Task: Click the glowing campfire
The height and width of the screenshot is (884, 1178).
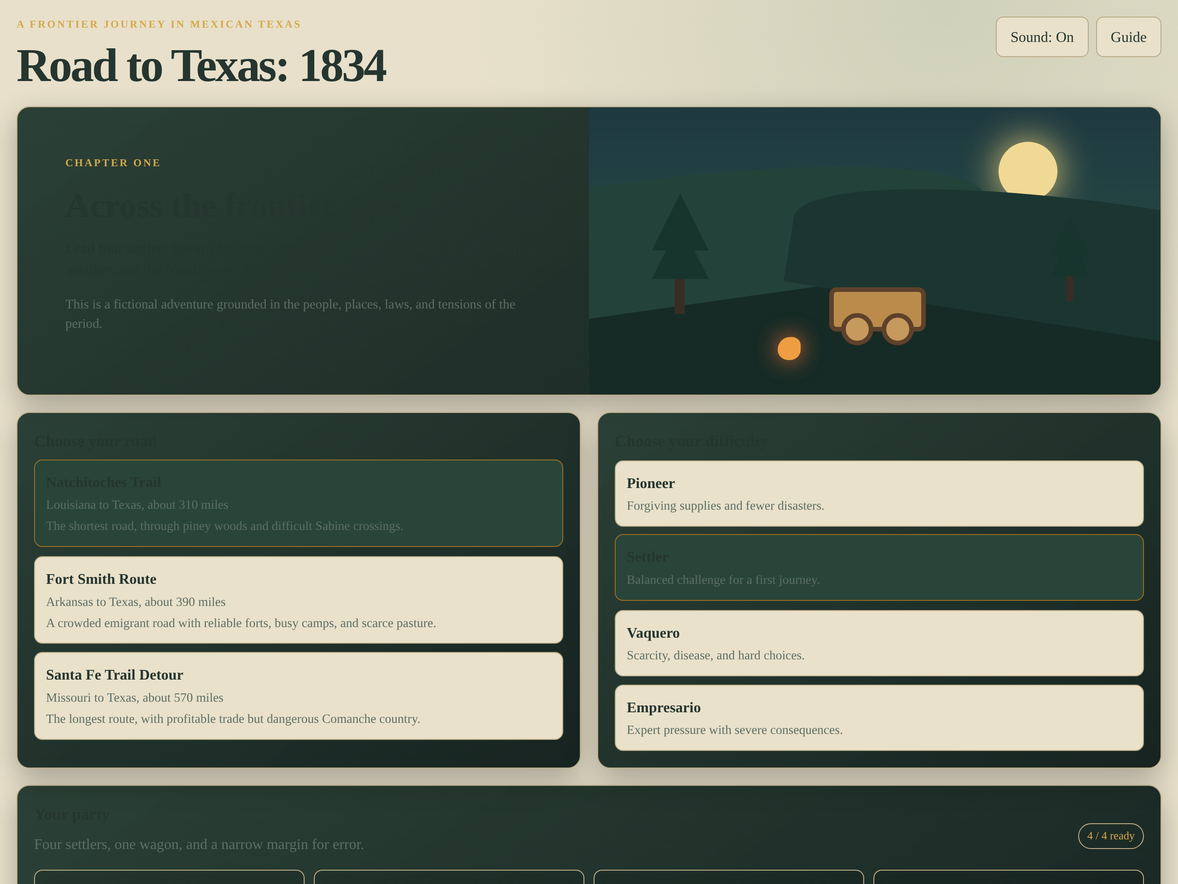Action: [x=789, y=349]
